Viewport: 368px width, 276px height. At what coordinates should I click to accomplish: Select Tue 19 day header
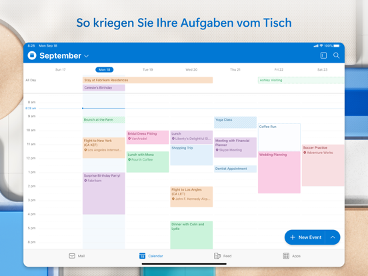tap(148, 69)
